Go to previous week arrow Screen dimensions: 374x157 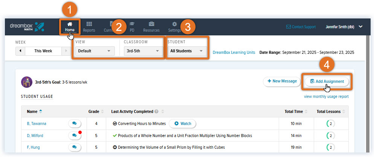[x=20, y=51]
